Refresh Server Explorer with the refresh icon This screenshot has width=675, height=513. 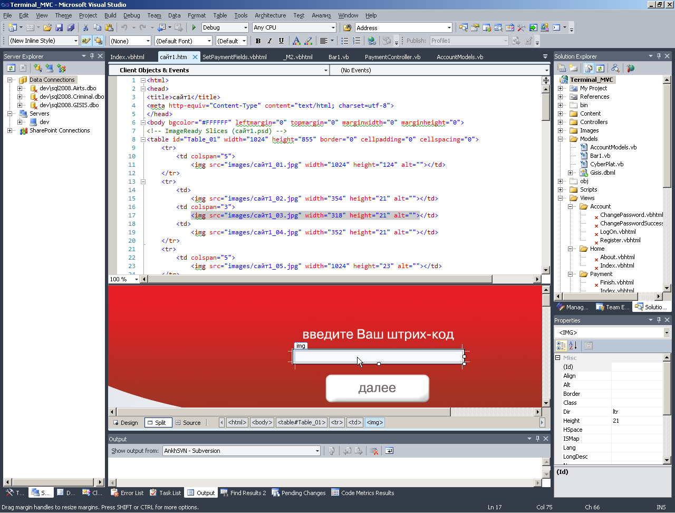point(11,68)
